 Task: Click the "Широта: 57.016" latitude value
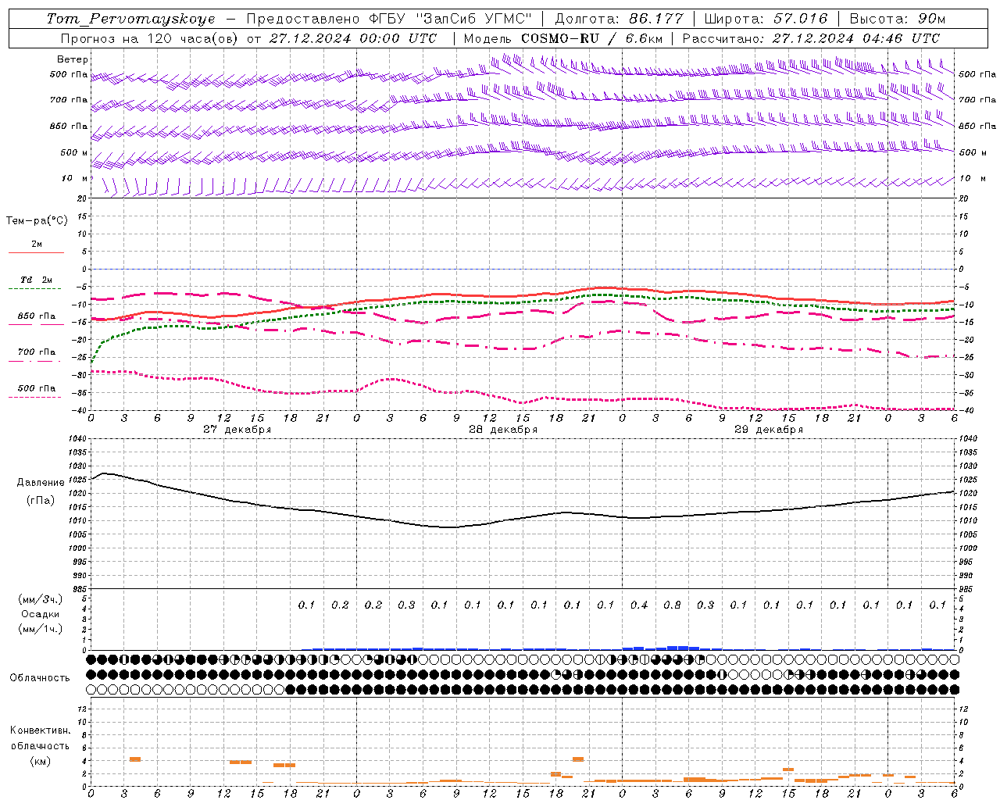click(x=766, y=19)
